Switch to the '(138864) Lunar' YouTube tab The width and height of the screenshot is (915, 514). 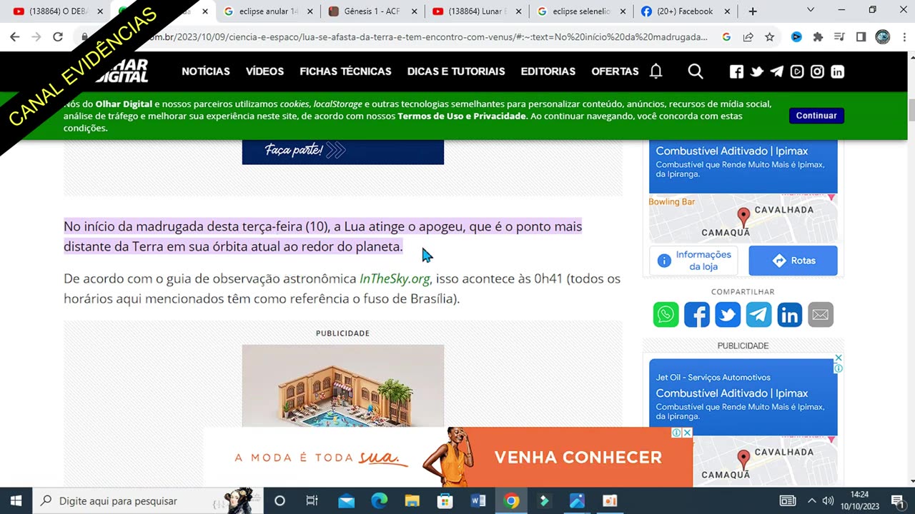tap(477, 11)
